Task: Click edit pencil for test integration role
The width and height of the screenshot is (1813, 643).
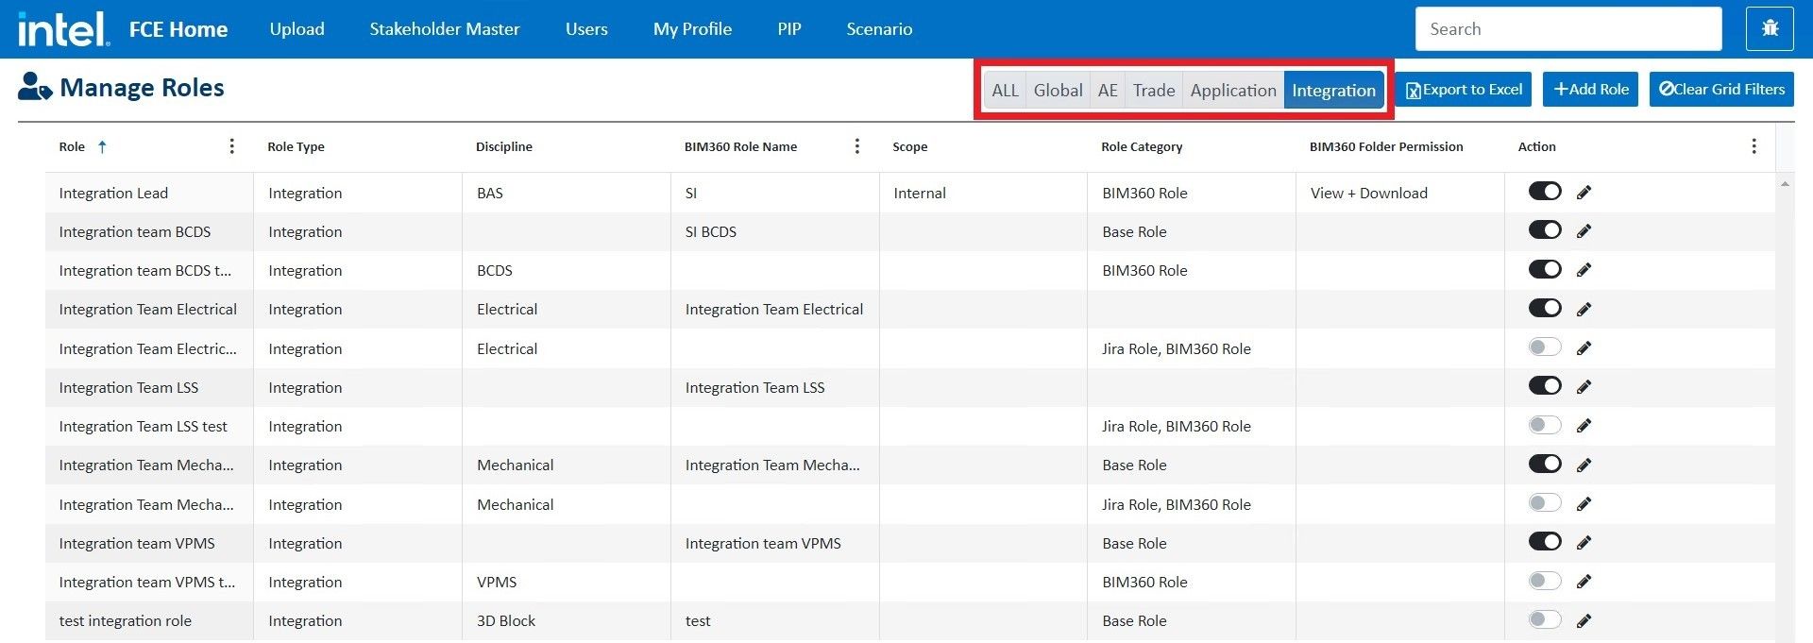Action: point(1584,620)
